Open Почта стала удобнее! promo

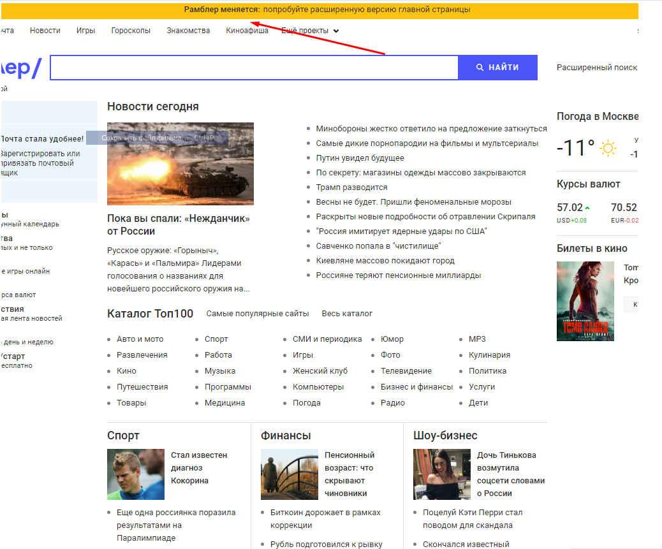tap(42, 139)
